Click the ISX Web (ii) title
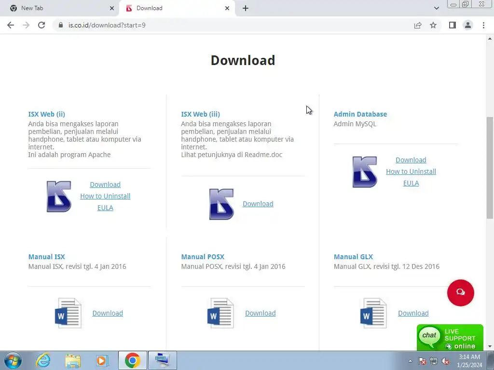494x370 pixels. 47,114
